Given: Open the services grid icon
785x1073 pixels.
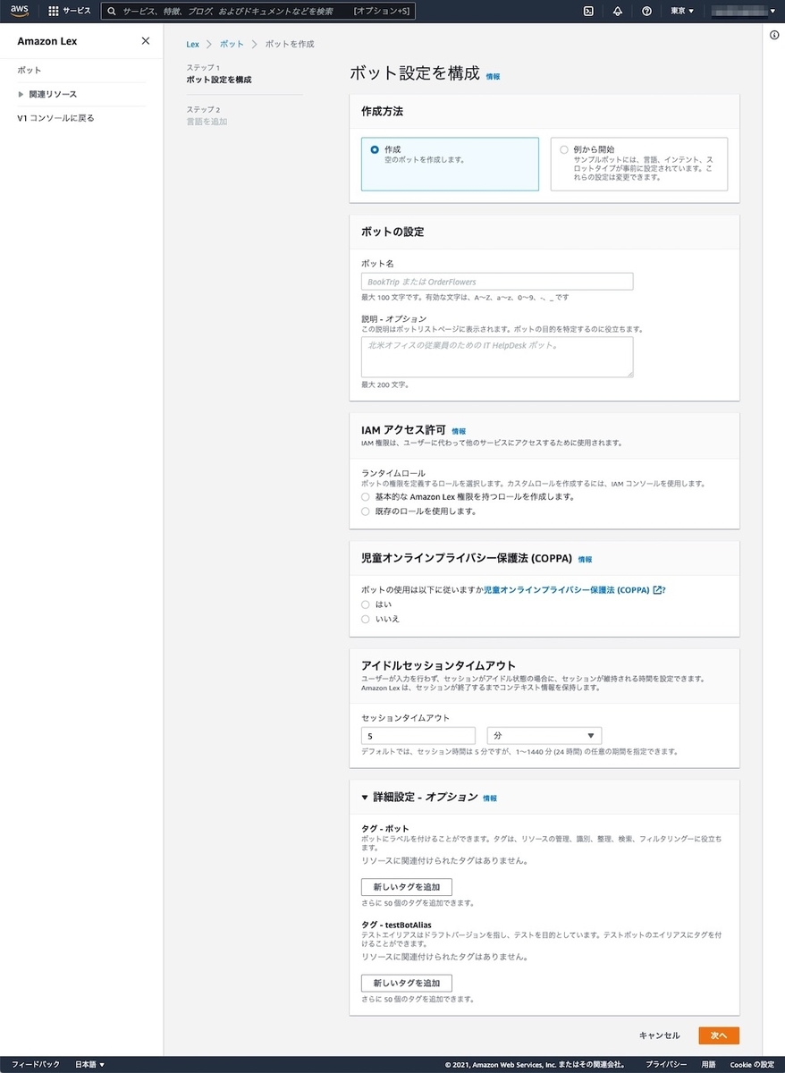Looking at the screenshot, I should (52, 11).
